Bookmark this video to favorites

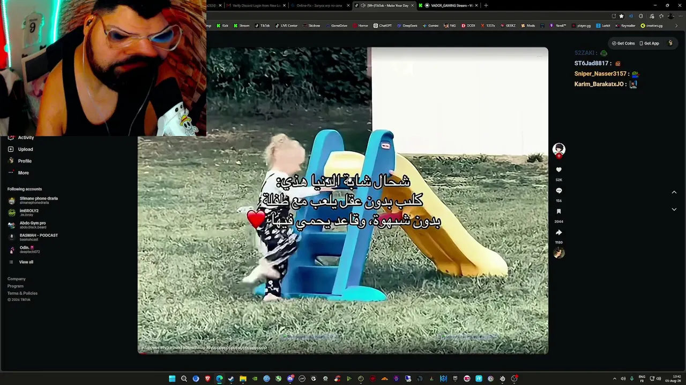click(559, 212)
